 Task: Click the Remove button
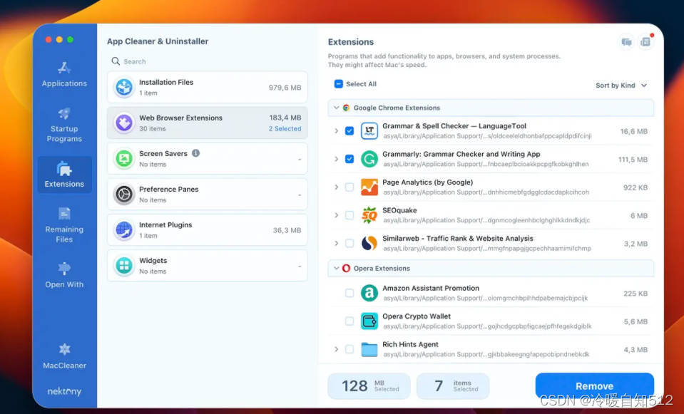click(x=594, y=386)
